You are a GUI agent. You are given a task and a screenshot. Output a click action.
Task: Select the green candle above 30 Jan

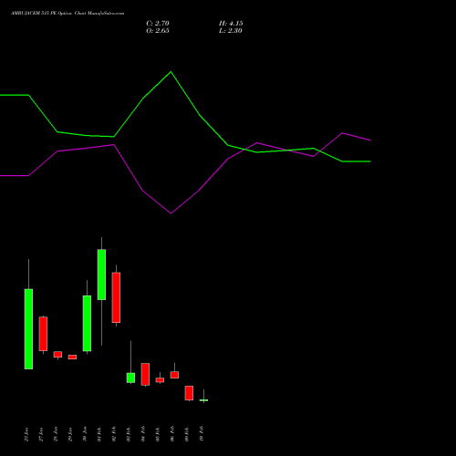coord(87,324)
